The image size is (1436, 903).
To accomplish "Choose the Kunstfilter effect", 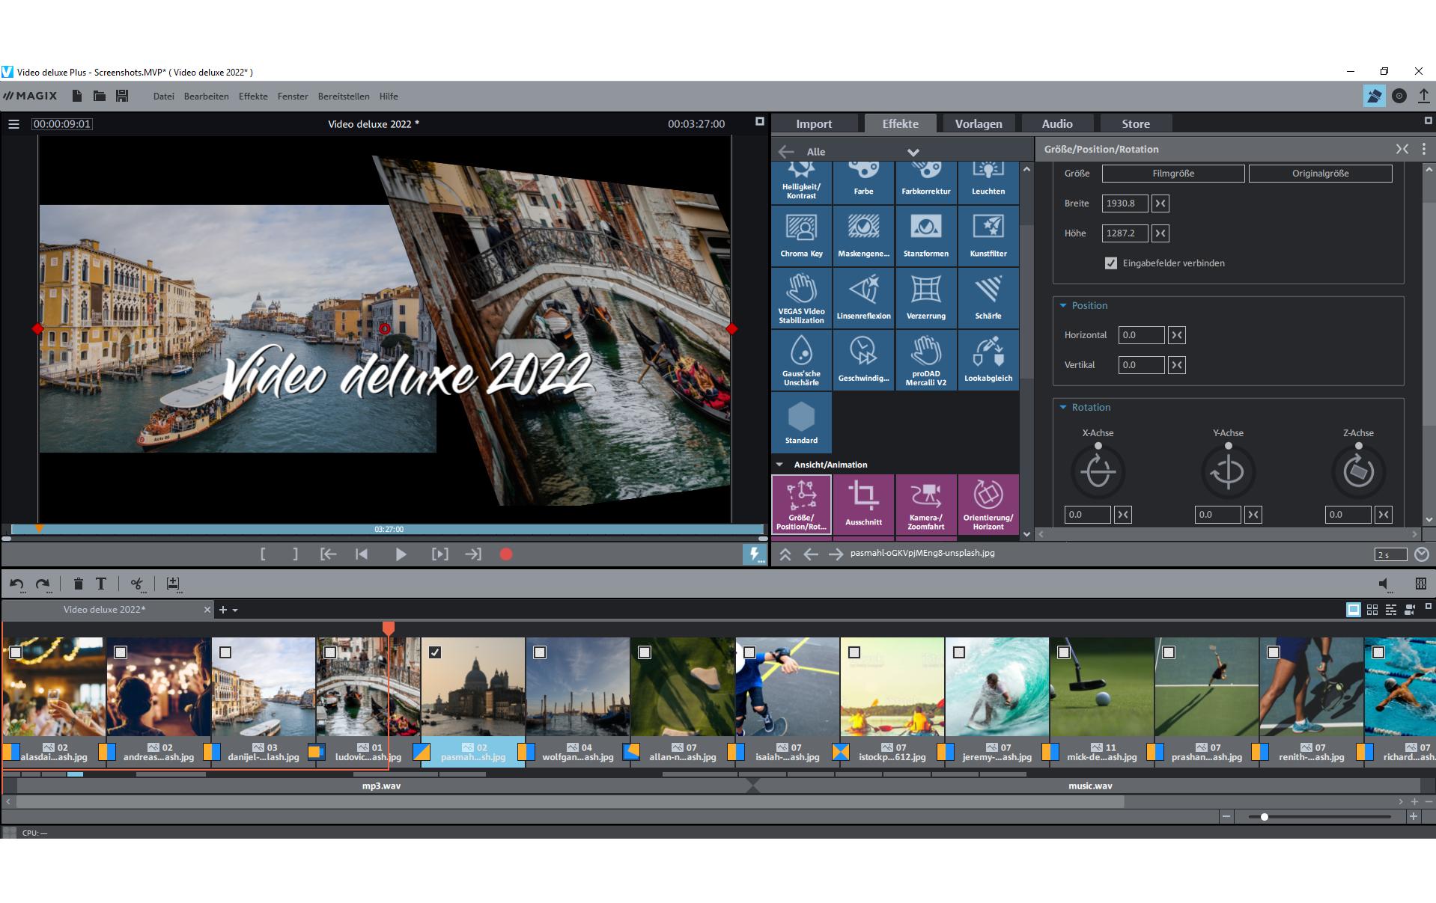I will [x=988, y=236].
